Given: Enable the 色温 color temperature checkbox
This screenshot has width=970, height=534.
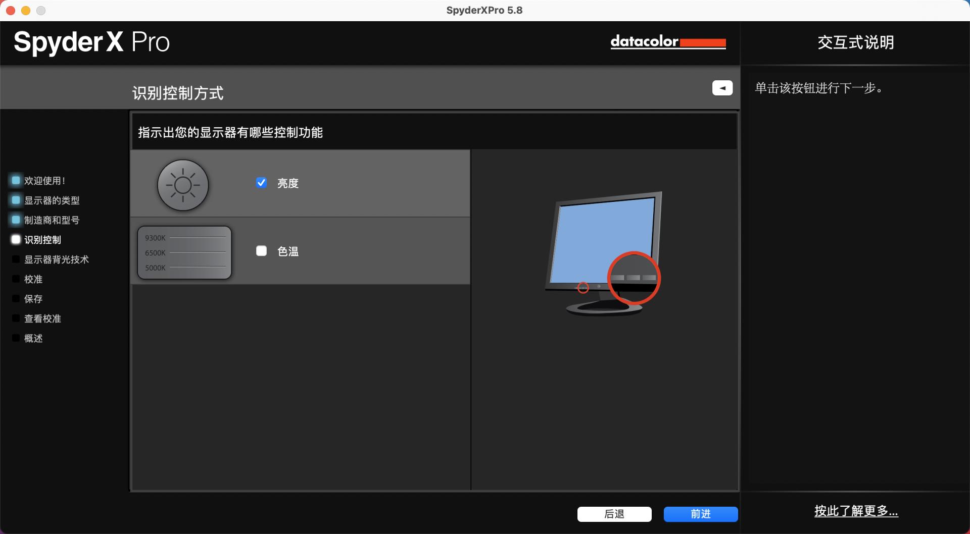Looking at the screenshot, I should pyautogui.click(x=261, y=251).
